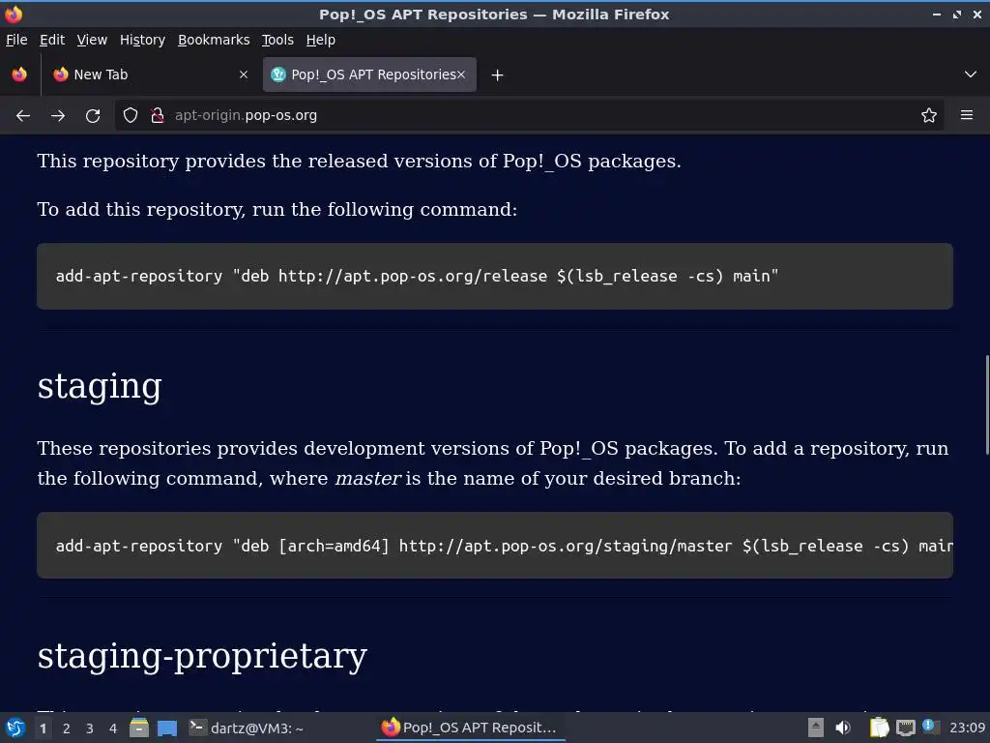This screenshot has width=990, height=743.
Task: Switch to workspace 2
Action: pyautogui.click(x=67, y=728)
